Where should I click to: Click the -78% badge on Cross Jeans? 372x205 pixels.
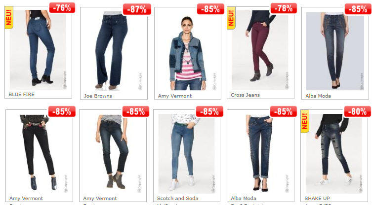tap(284, 8)
